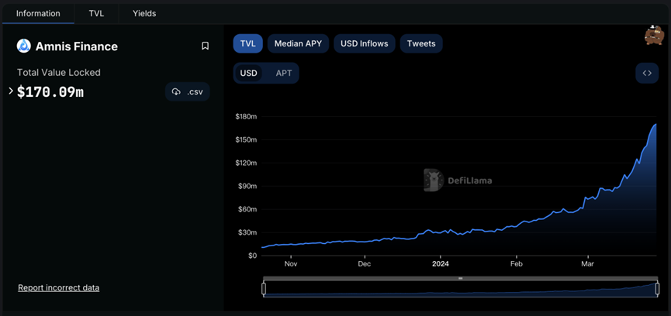Click the Mar date axis label
Viewport: 671px width, 316px height.
(587, 264)
